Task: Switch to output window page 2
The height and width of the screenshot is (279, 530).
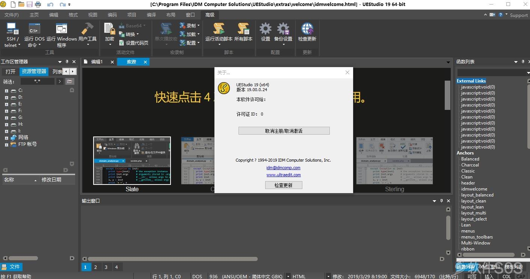Action: point(95,267)
